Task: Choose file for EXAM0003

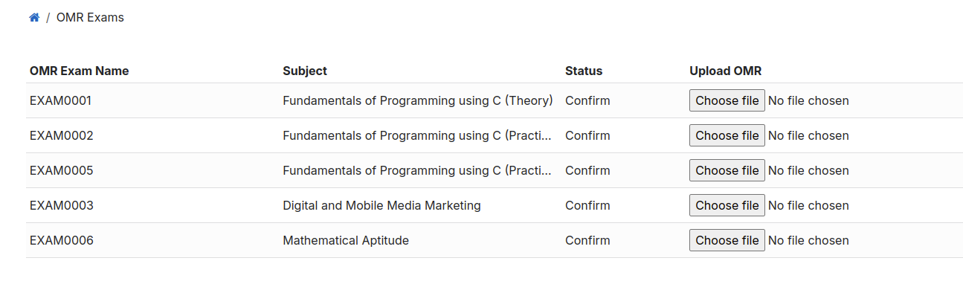Action: 727,205
